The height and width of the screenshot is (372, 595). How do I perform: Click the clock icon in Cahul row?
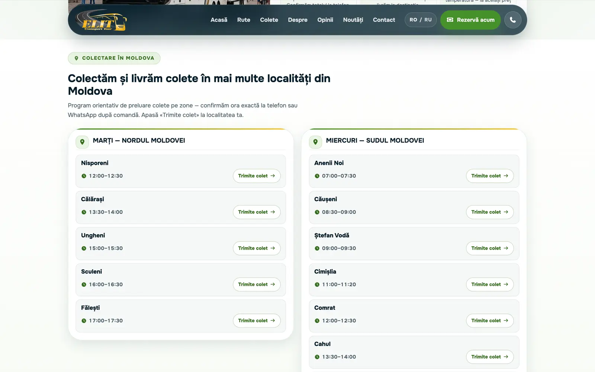click(x=317, y=357)
